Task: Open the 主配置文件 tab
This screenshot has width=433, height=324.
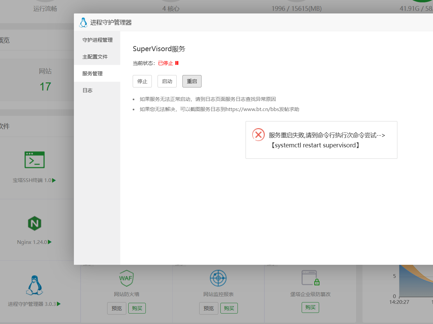Action: [x=97, y=57]
